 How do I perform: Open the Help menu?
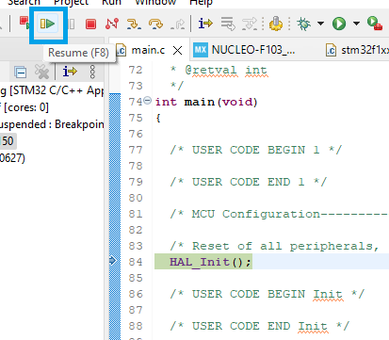click(x=201, y=3)
